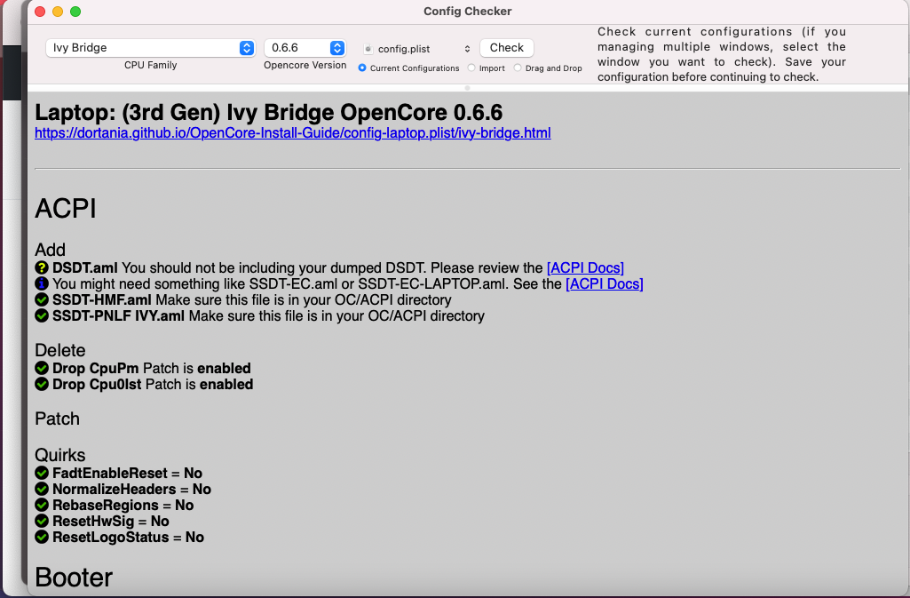The height and width of the screenshot is (598, 910).
Task: Click the 'Delete' subsection label
Action: pyautogui.click(x=59, y=350)
